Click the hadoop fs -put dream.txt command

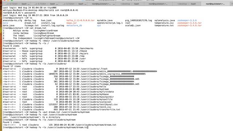pyautogui.click(x=60, y=112)
